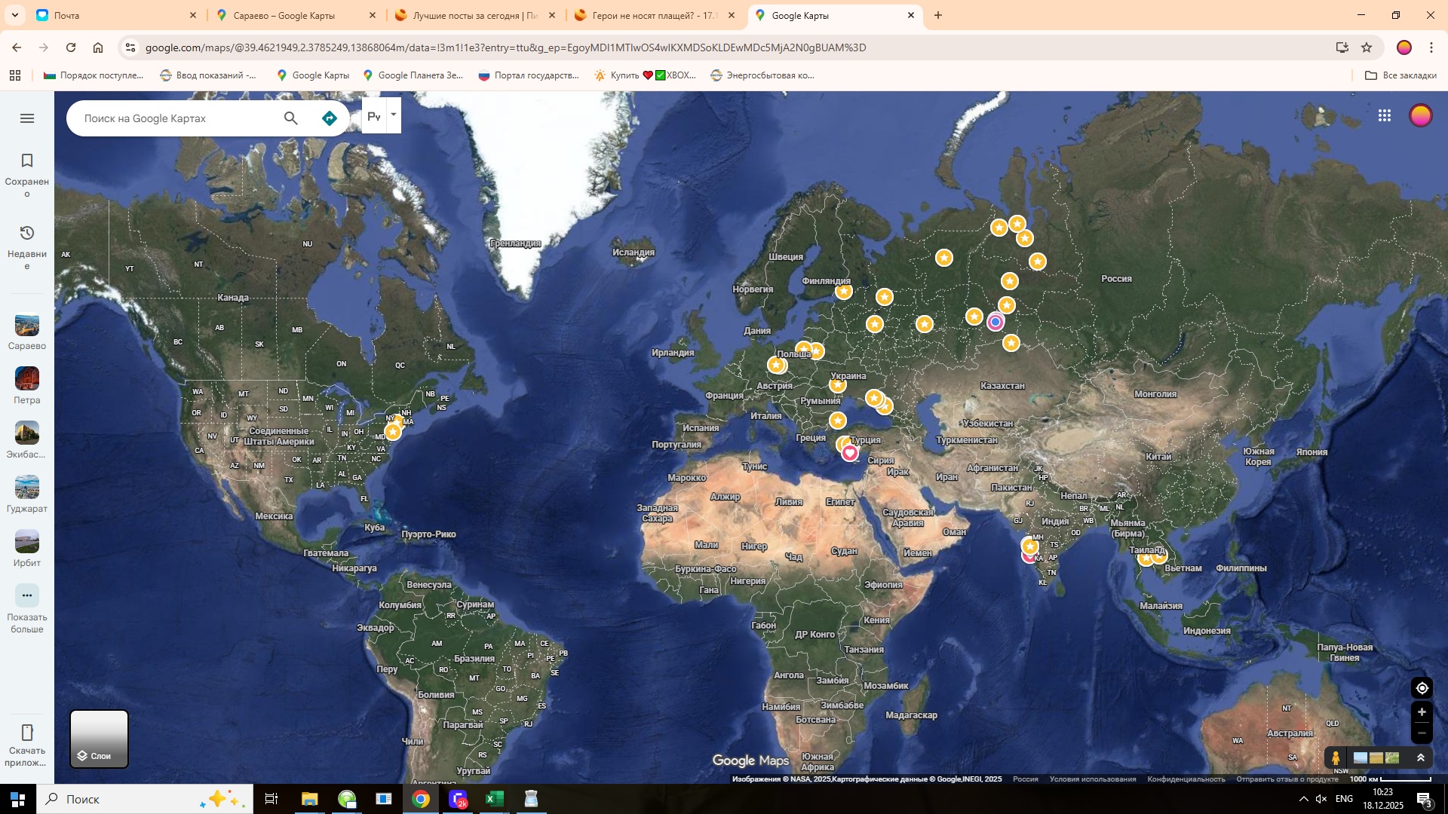Show my current location

[x=1422, y=688]
